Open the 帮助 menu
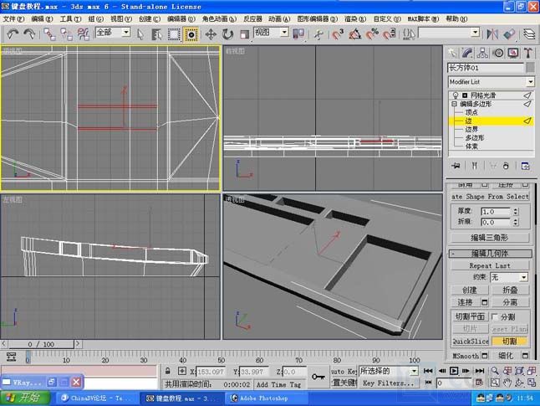This screenshot has height=406, width=540. click(456, 18)
